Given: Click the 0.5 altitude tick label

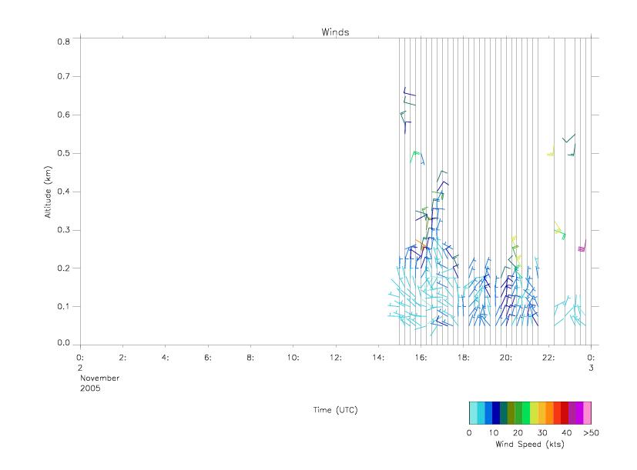Looking at the screenshot, I should tap(63, 153).
